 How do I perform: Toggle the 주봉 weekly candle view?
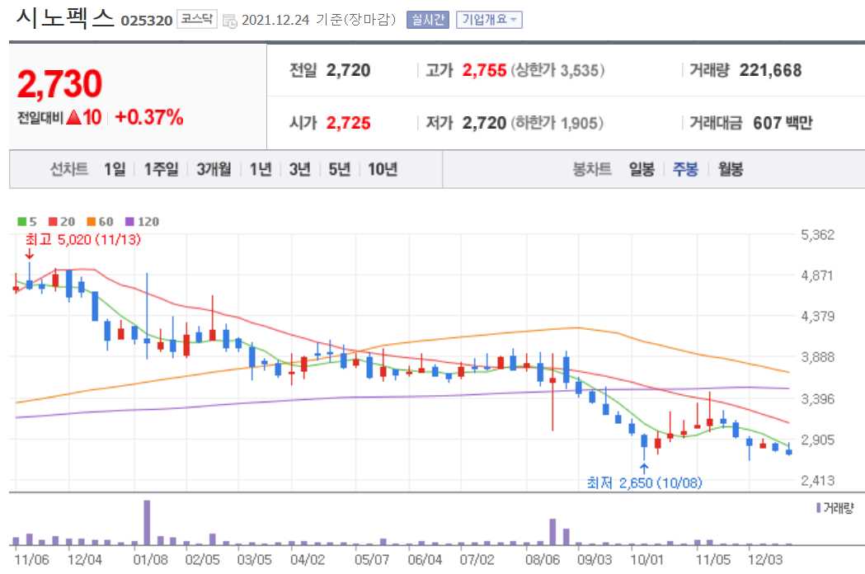coord(684,168)
